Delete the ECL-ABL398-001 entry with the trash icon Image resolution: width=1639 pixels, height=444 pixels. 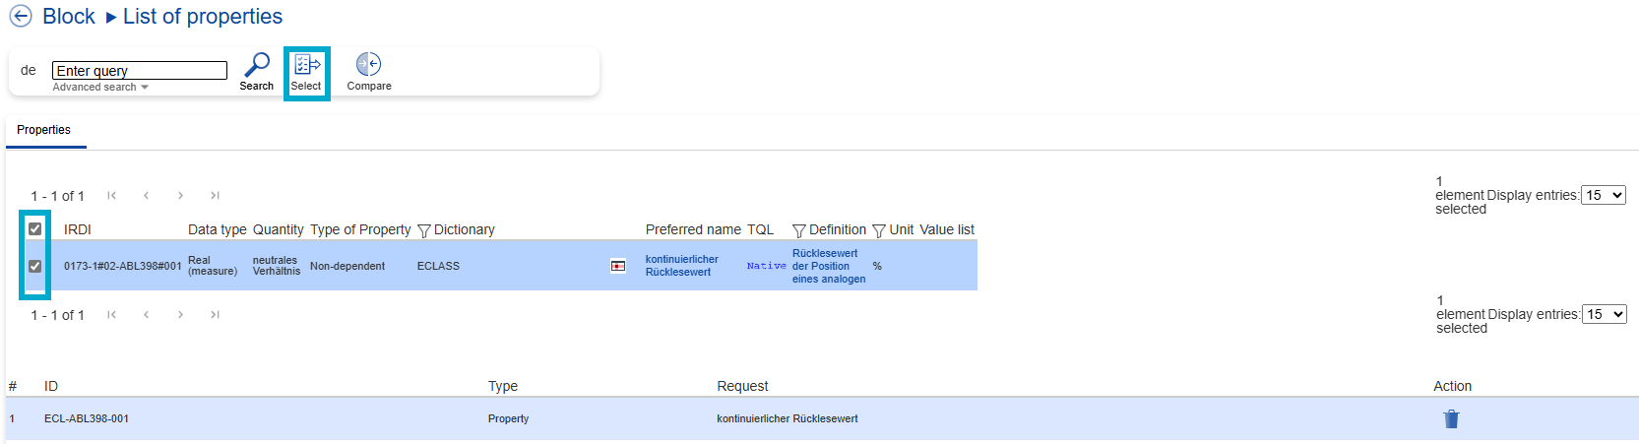pos(1451,419)
